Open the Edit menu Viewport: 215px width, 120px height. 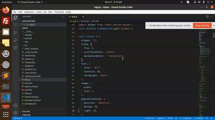[x=20, y=12]
